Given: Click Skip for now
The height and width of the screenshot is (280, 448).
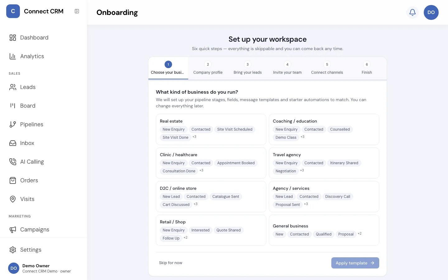Looking at the screenshot, I should click(170, 263).
